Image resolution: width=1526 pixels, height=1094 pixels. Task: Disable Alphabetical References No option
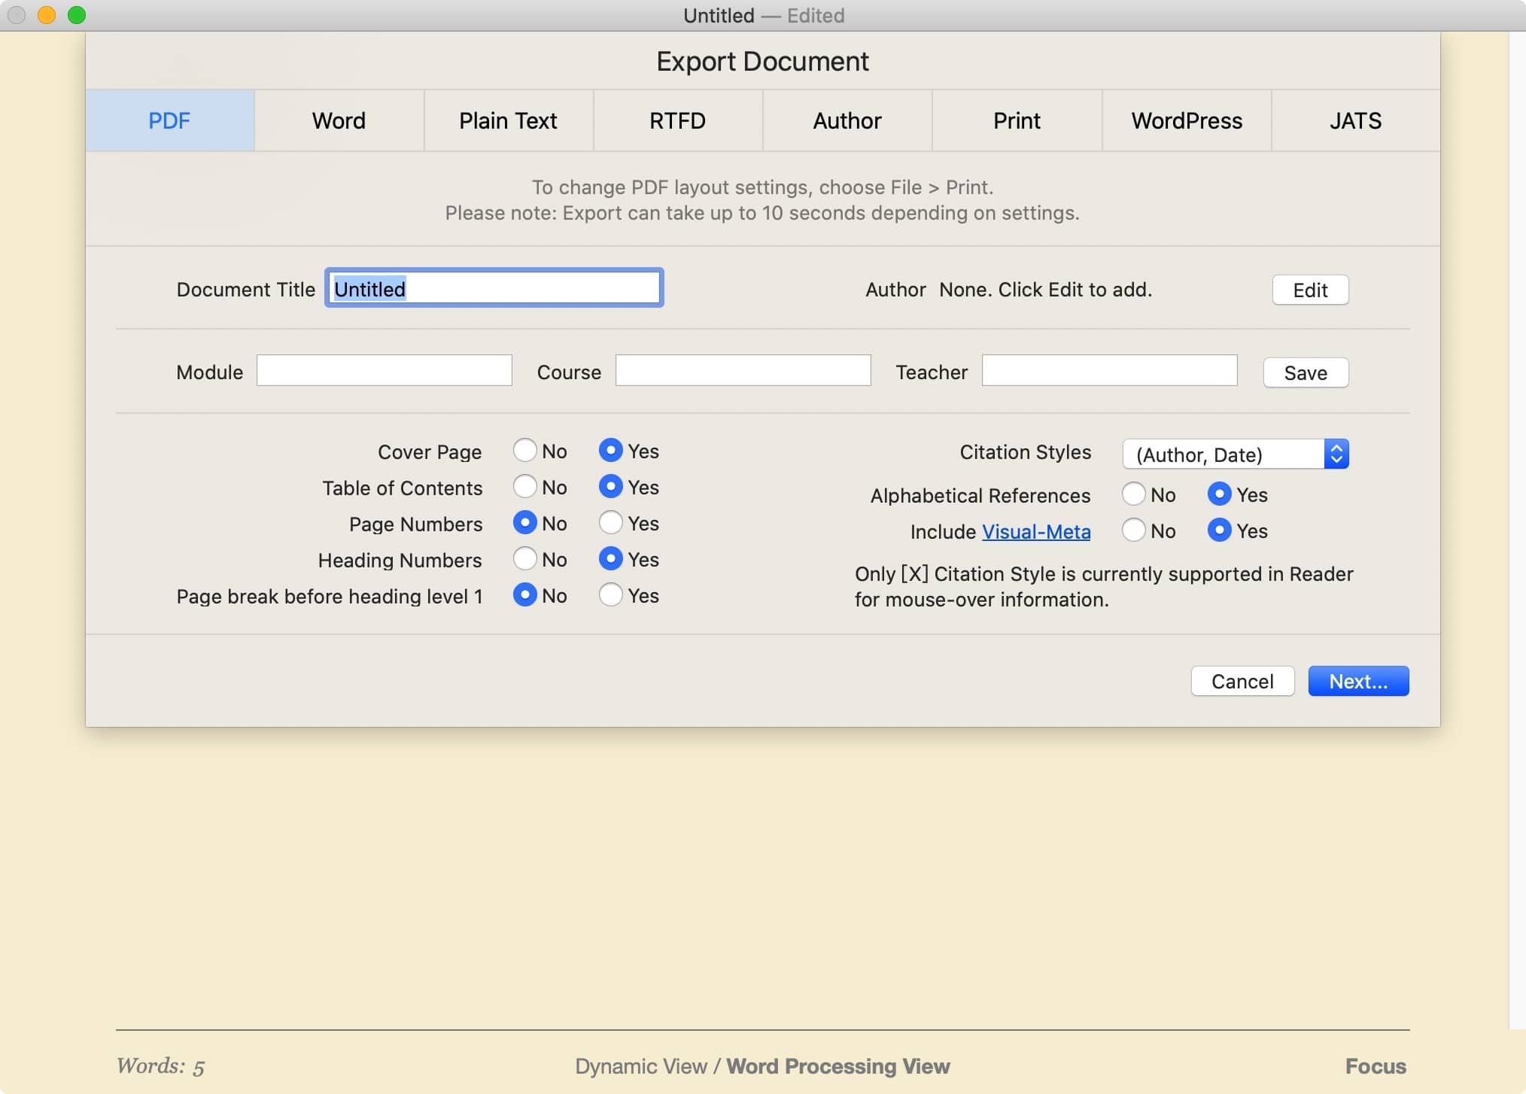(x=1134, y=495)
